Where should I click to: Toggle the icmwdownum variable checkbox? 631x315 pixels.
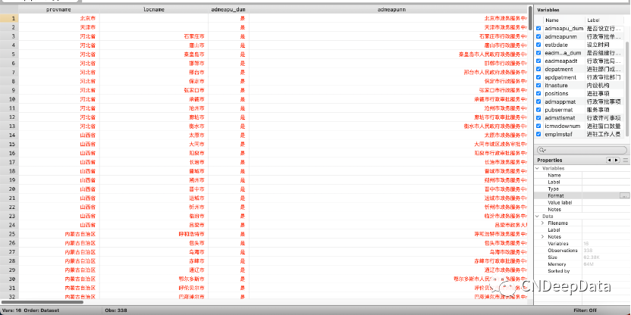(x=538, y=126)
